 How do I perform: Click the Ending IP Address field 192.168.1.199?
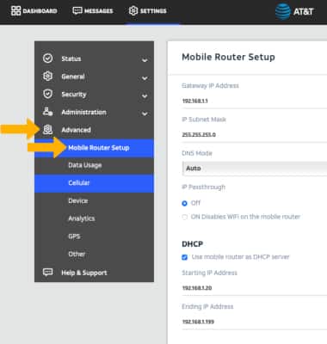(x=255, y=322)
